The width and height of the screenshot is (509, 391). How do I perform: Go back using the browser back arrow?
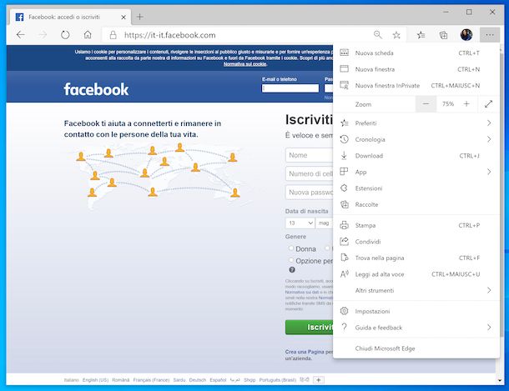[x=21, y=35]
